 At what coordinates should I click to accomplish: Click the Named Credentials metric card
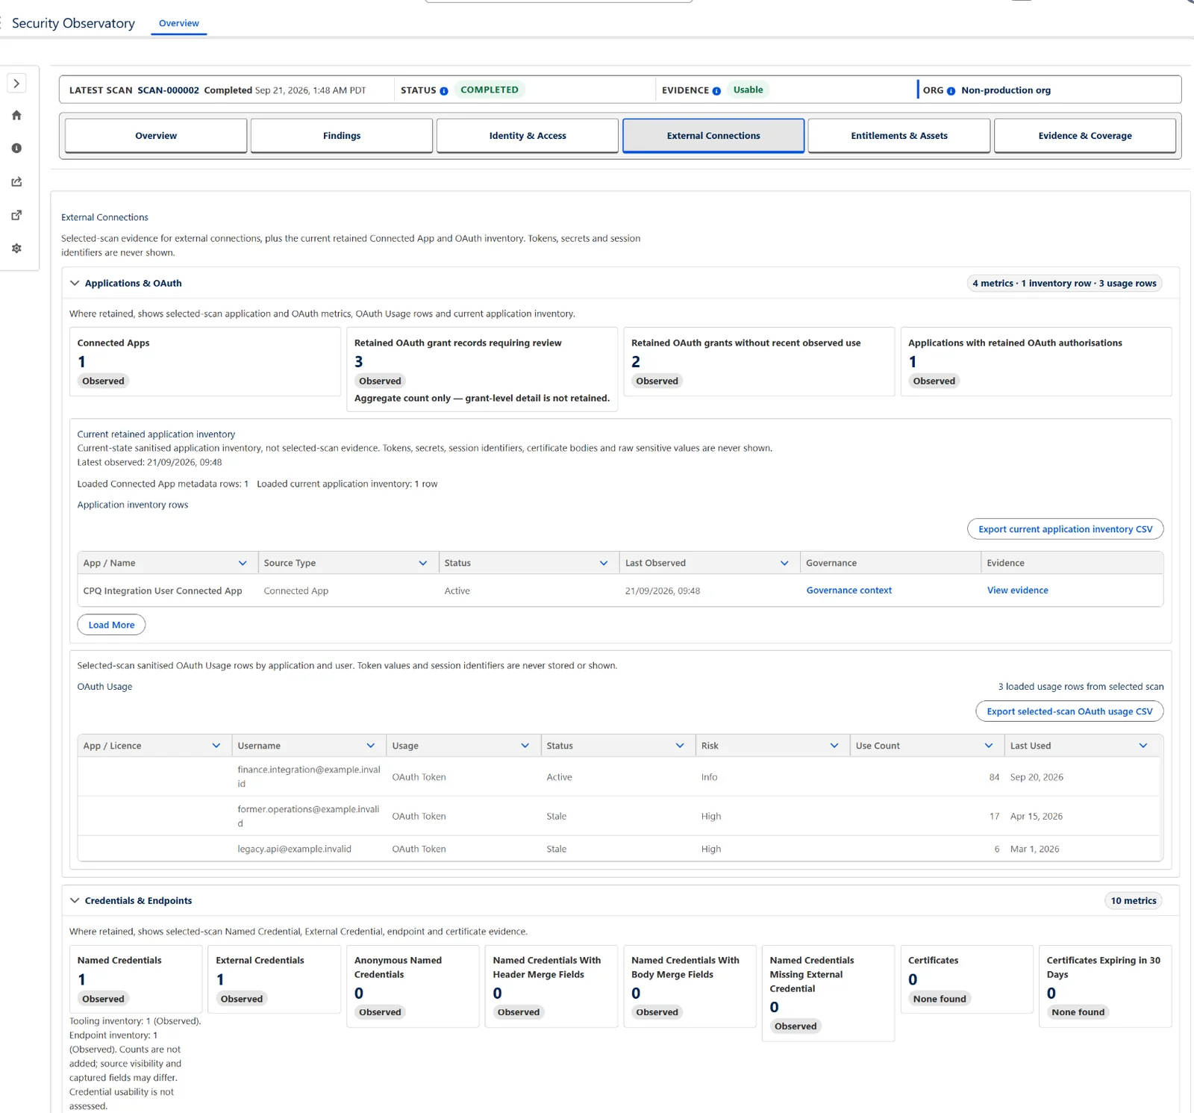pos(136,979)
